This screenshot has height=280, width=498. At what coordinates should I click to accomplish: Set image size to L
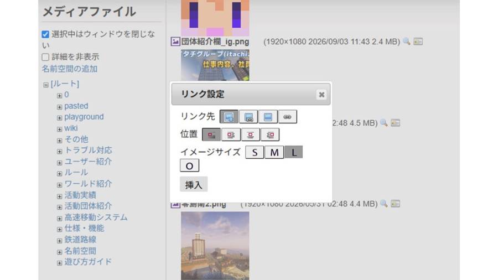point(294,152)
